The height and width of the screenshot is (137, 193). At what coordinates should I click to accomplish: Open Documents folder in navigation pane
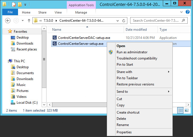[x=25, y=73]
